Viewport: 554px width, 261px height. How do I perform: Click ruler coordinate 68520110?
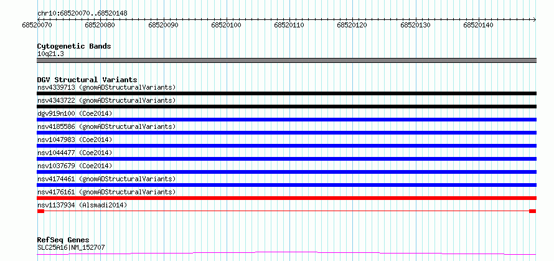(289, 25)
